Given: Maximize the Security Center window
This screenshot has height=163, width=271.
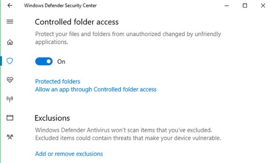Looking at the screenshot, I should pyautogui.click(x=245, y=5).
